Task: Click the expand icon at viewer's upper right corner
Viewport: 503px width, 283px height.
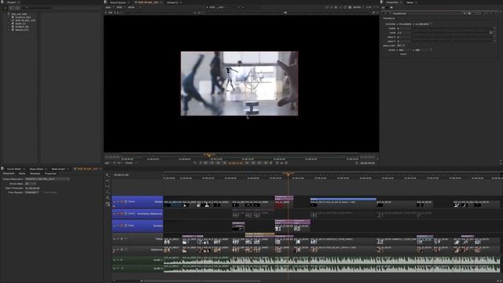Action: (x=373, y=13)
